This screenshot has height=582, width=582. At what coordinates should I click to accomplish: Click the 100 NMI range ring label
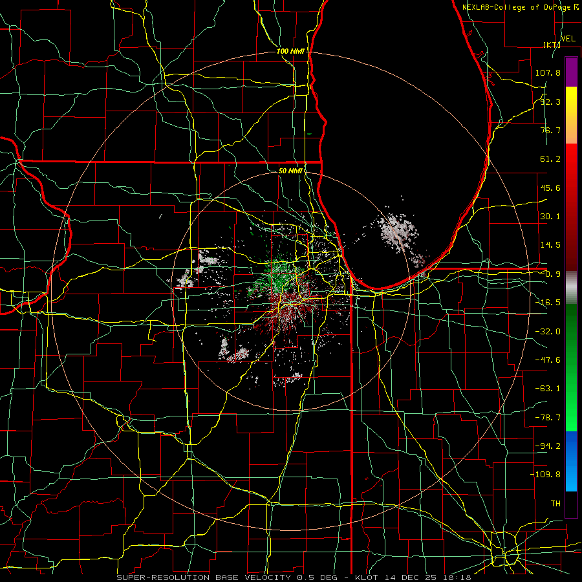(x=290, y=51)
